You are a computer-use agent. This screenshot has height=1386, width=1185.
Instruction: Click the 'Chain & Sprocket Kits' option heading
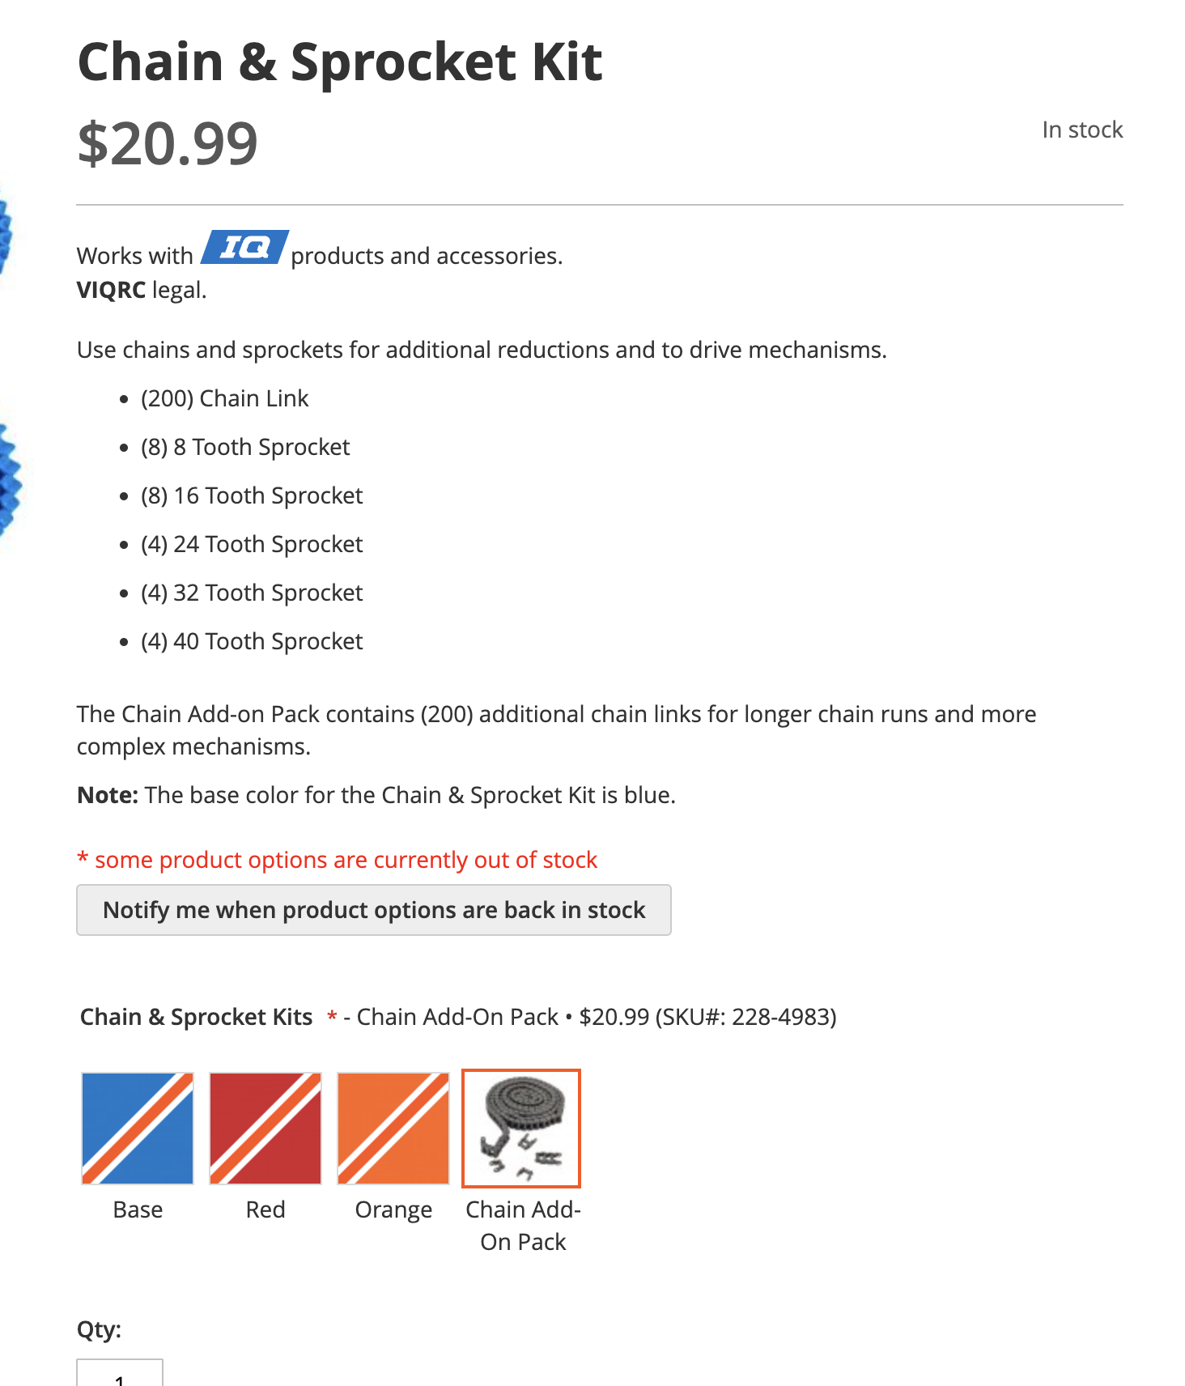pyautogui.click(x=196, y=1017)
